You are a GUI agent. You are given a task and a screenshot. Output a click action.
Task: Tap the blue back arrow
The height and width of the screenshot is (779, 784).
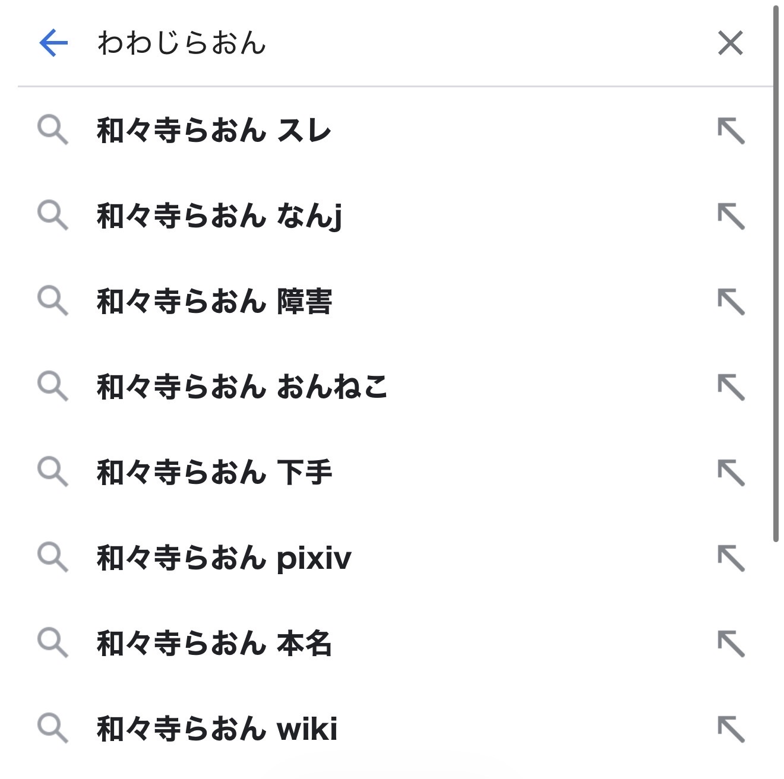(x=53, y=43)
